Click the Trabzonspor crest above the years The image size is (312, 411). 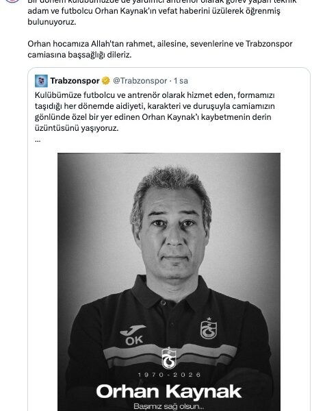(x=169, y=358)
